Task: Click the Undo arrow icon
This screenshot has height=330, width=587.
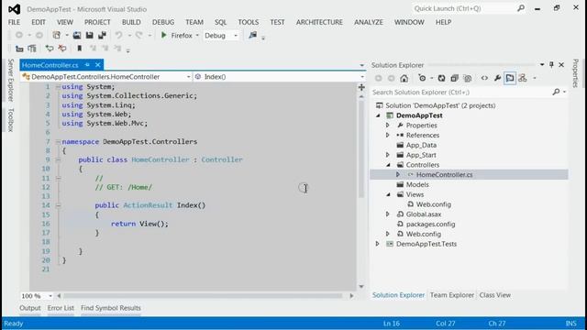Action: point(118,35)
